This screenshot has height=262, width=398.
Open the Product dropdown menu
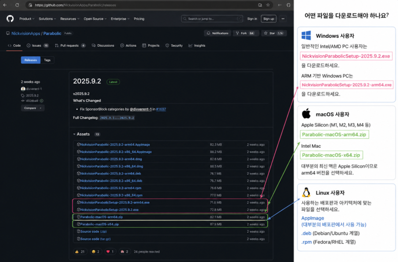27,19
